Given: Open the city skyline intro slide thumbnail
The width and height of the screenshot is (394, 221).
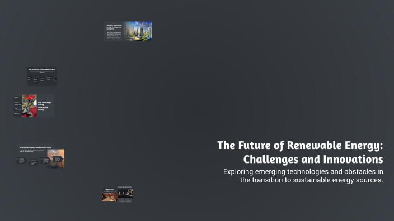Looking at the screenshot, I should pos(128,31).
